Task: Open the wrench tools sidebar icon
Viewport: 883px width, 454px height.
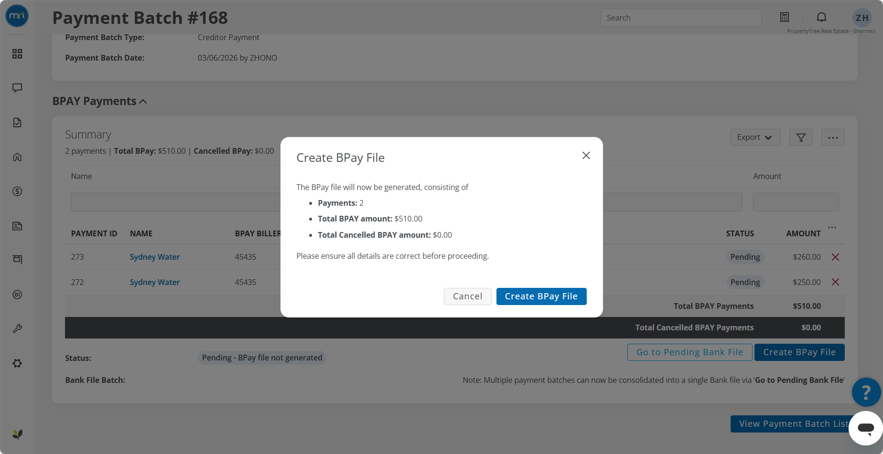Action: pos(17,329)
